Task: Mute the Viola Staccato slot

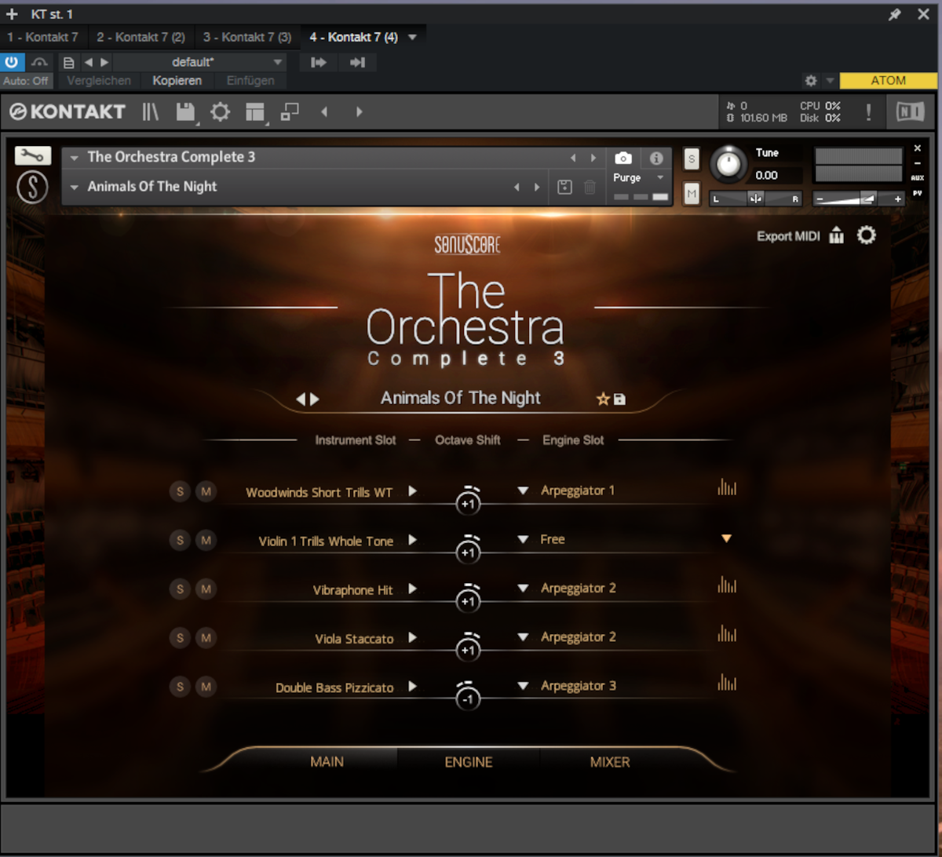Action: click(x=206, y=638)
